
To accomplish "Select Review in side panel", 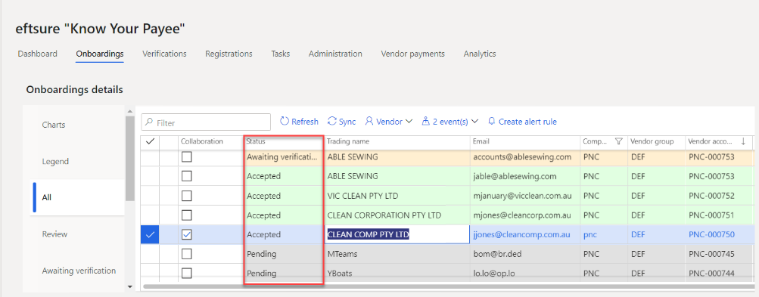I will point(54,234).
